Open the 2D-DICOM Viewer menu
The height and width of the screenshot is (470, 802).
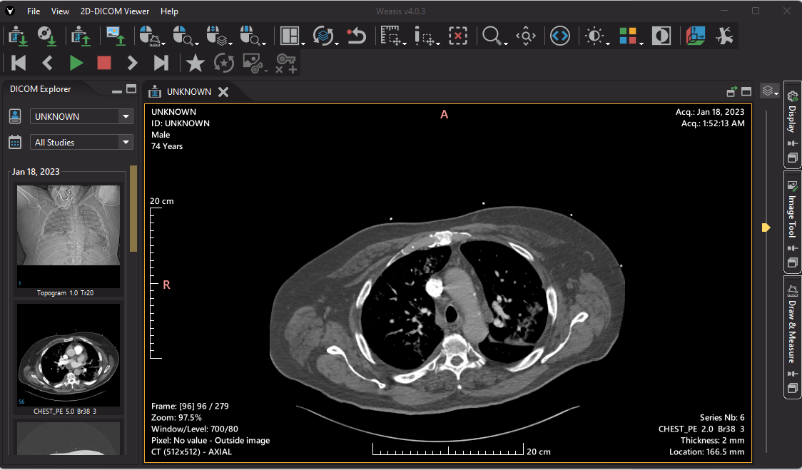point(115,11)
